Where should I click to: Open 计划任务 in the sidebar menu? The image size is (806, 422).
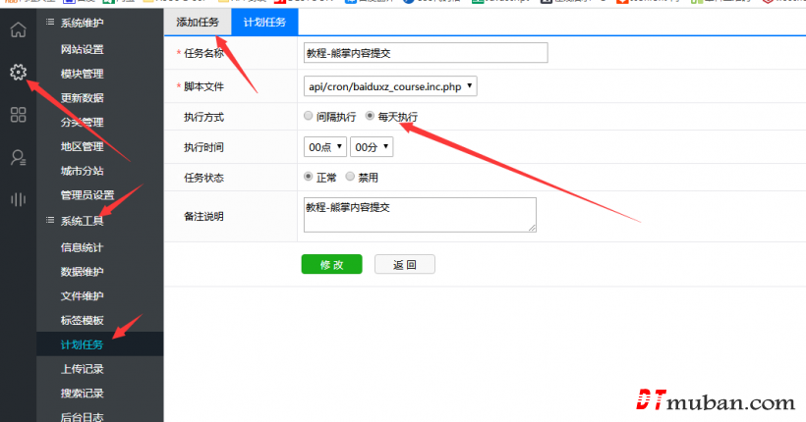click(82, 344)
